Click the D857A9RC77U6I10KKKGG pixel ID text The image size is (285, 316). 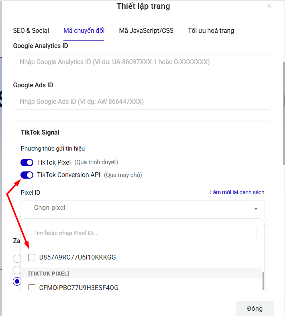pos(77,258)
